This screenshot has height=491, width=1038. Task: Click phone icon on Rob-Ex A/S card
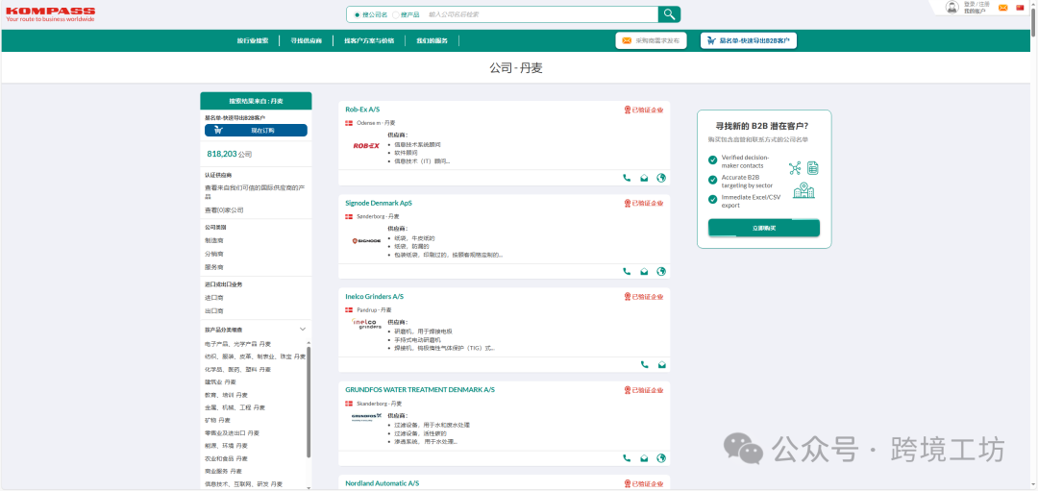click(x=627, y=178)
